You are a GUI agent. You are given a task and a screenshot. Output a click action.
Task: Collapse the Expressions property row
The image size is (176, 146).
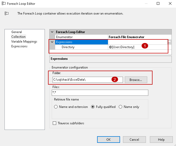(x=52, y=42)
